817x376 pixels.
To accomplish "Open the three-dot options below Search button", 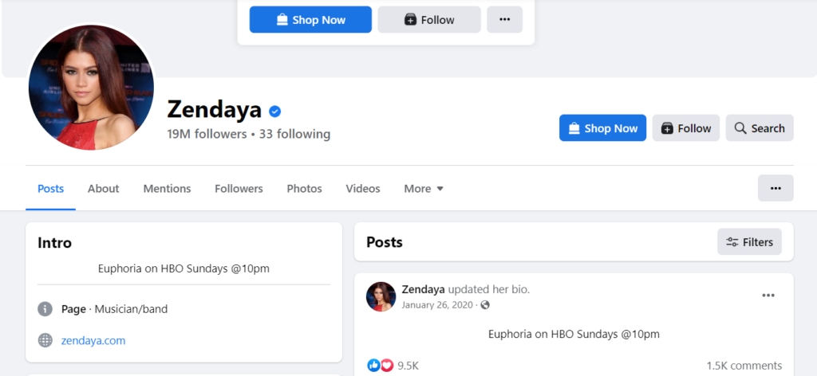I will [x=776, y=188].
